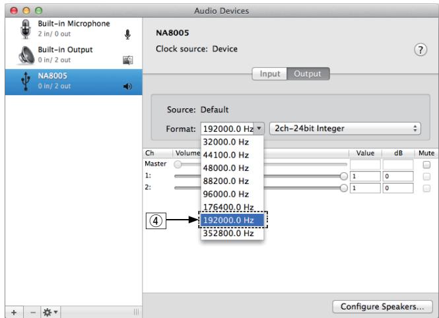Click Master dB field
Screen dimensions: 439x318
(398, 164)
